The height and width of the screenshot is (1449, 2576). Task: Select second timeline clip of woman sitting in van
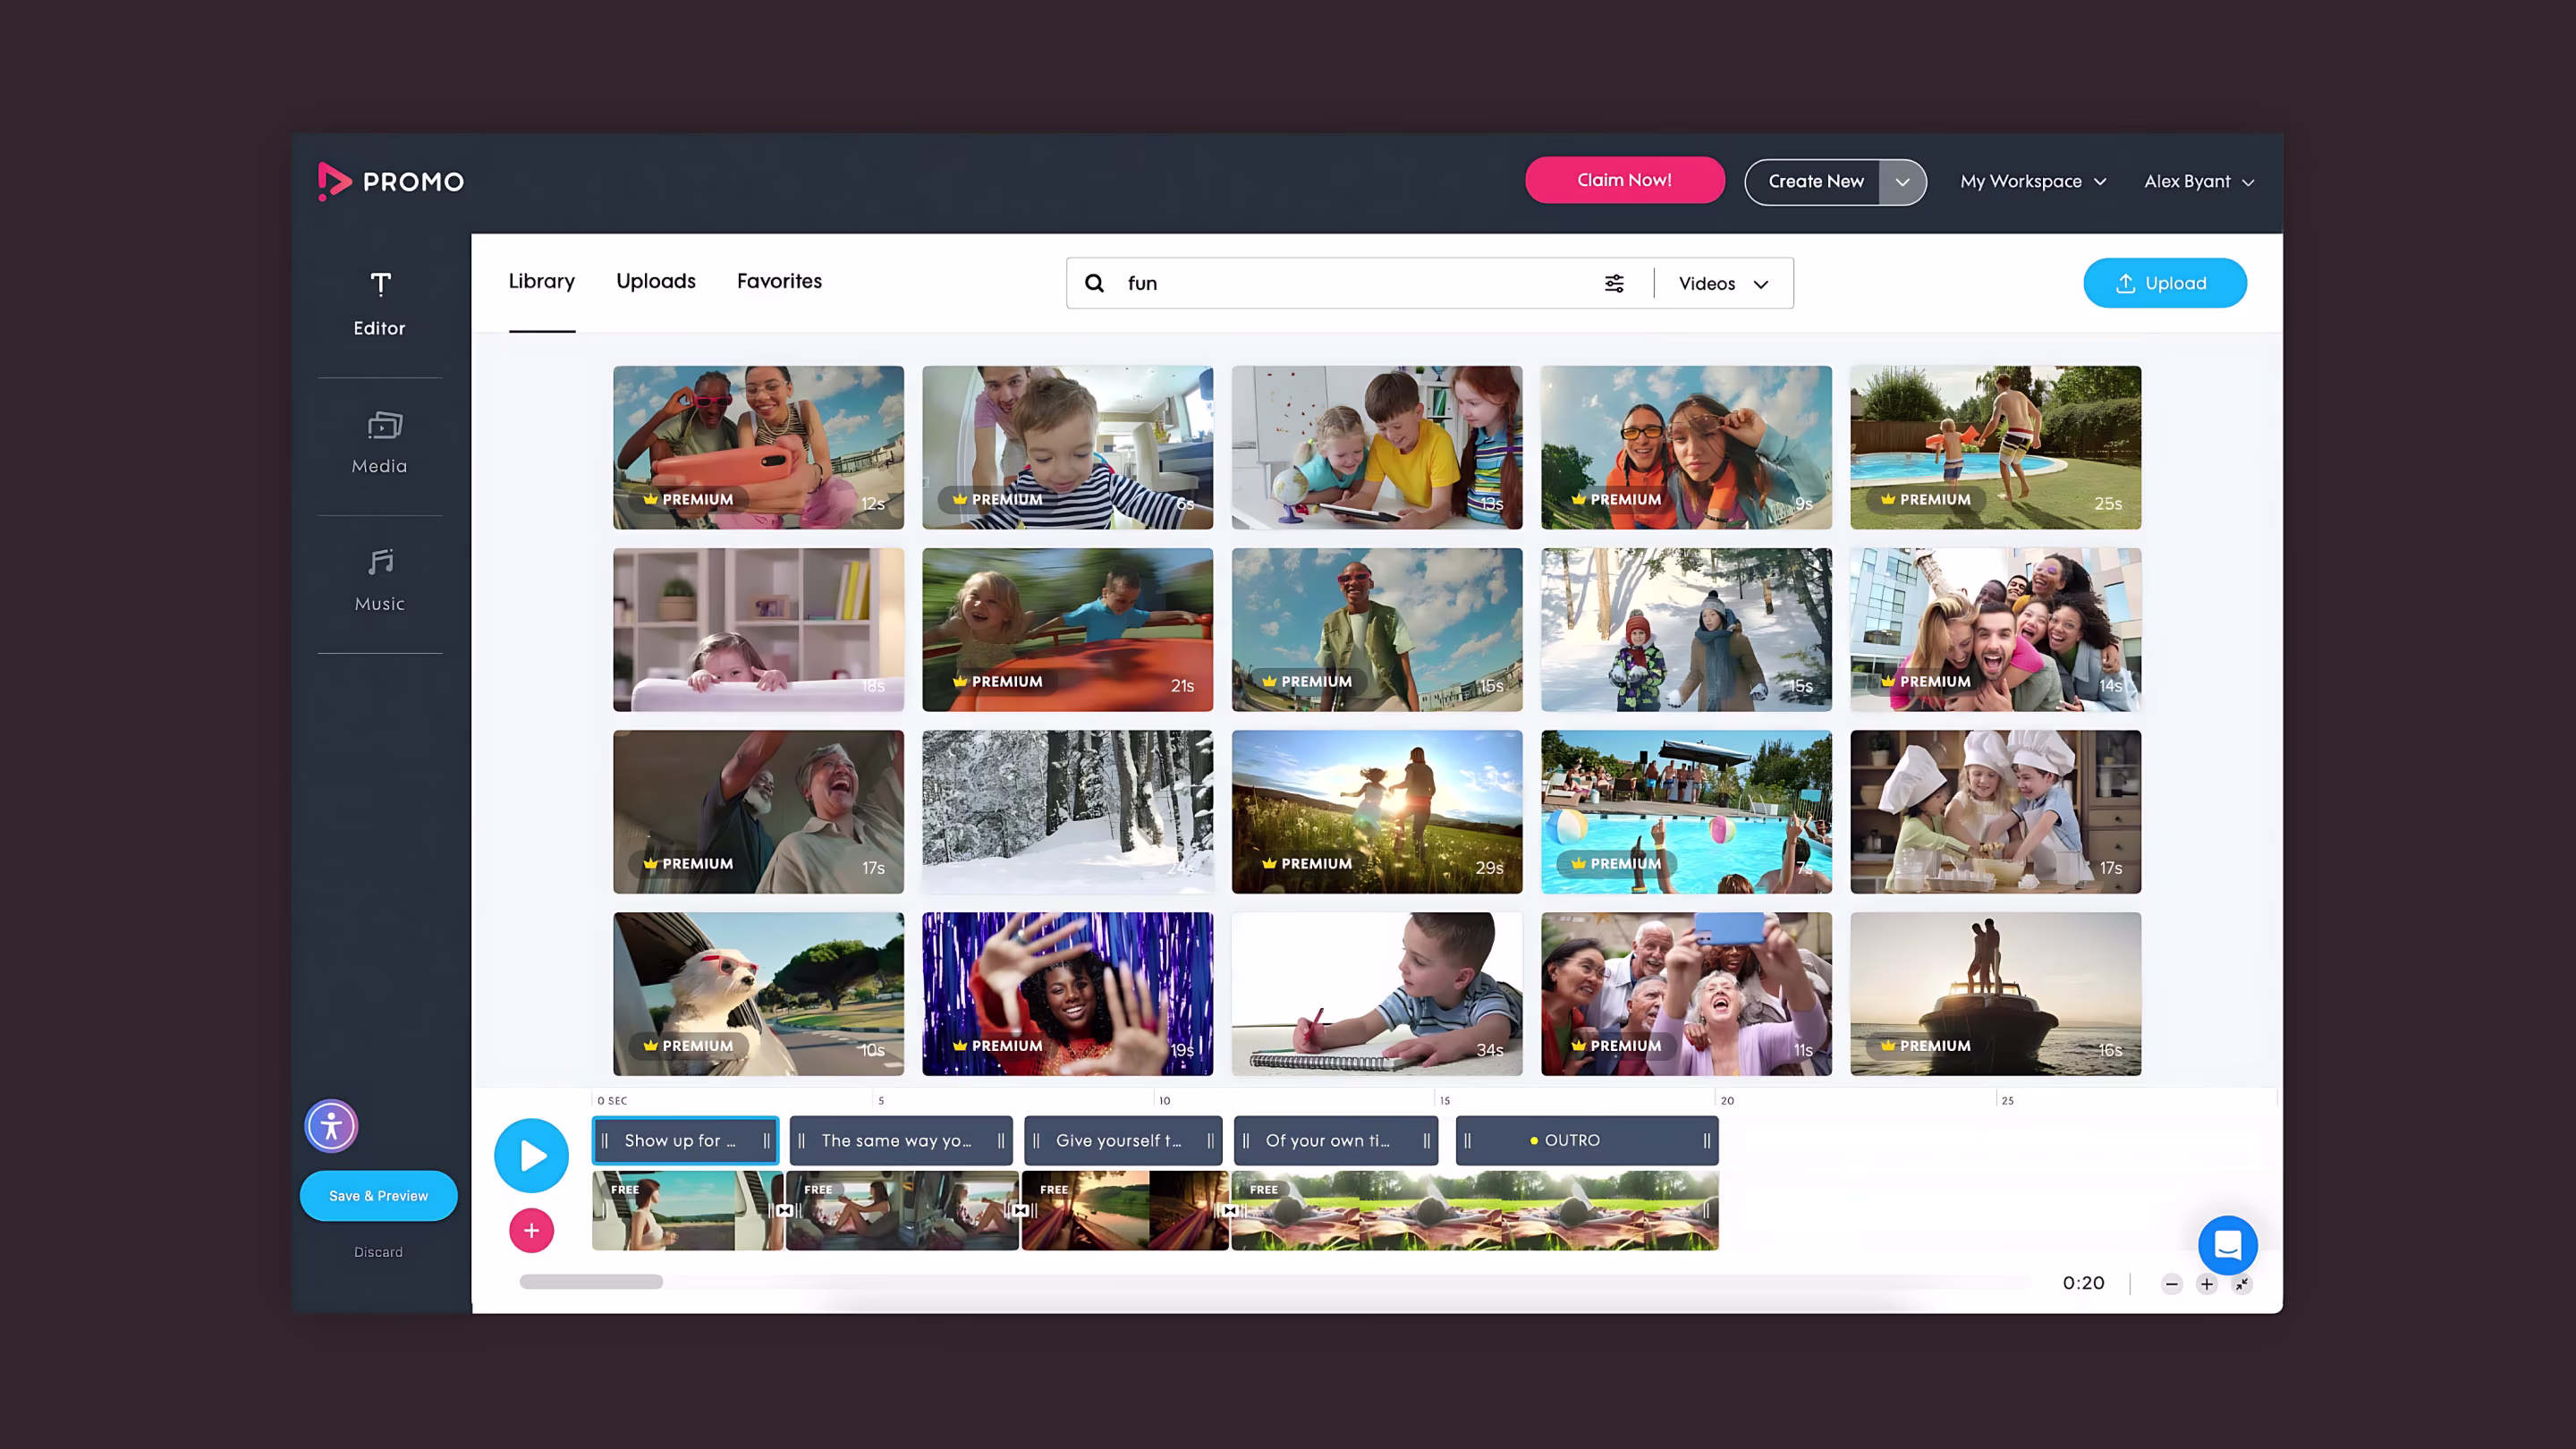[902, 1211]
